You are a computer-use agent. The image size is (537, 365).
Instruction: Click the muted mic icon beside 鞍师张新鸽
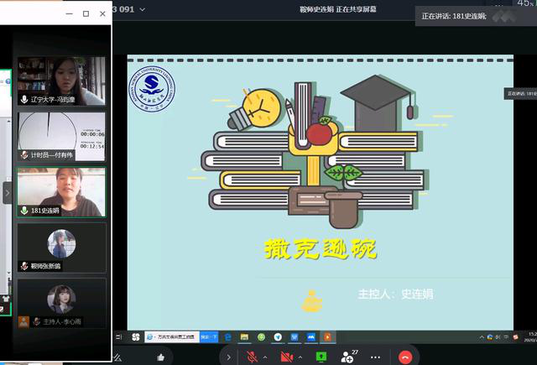24,266
